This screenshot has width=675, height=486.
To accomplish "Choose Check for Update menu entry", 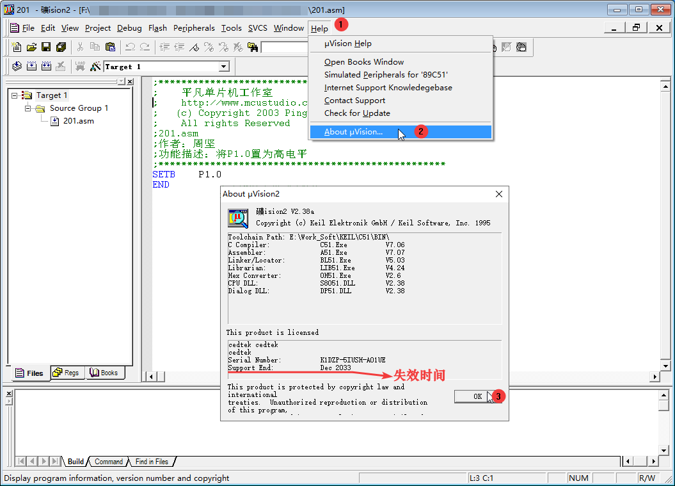I will tap(401, 113).
